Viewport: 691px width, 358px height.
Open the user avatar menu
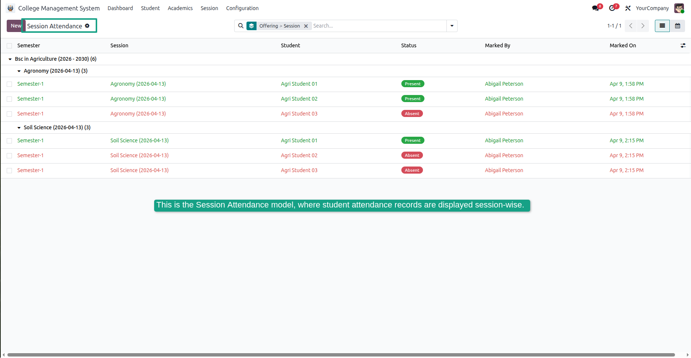point(679,8)
